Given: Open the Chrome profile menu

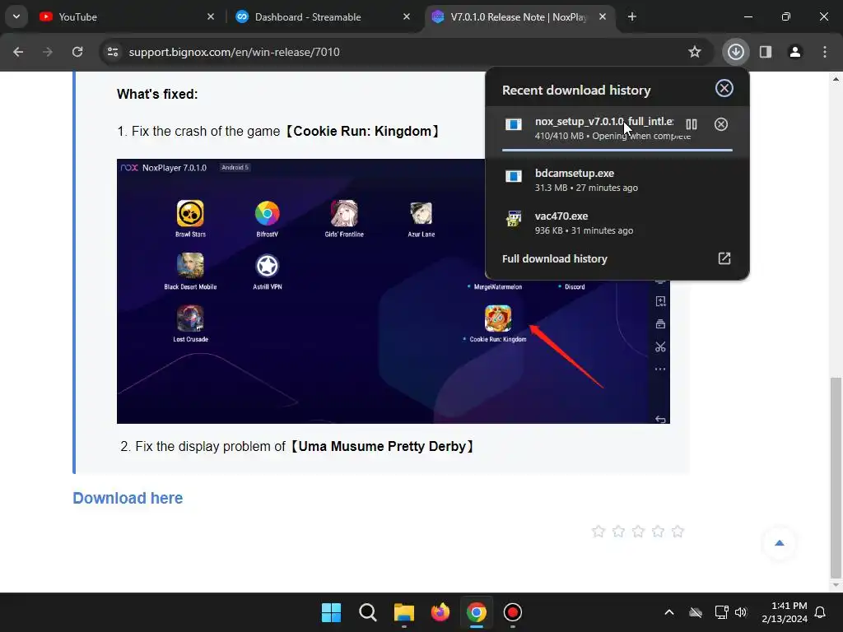Looking at the screenshot, I should pos(795,52).
